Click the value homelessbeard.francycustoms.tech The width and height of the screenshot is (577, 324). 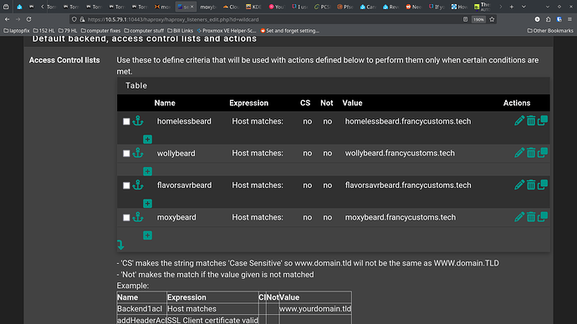tap(408, 121)
